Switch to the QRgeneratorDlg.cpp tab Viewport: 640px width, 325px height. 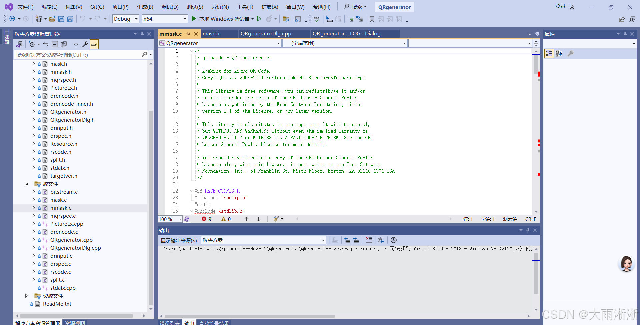point(266,34)
